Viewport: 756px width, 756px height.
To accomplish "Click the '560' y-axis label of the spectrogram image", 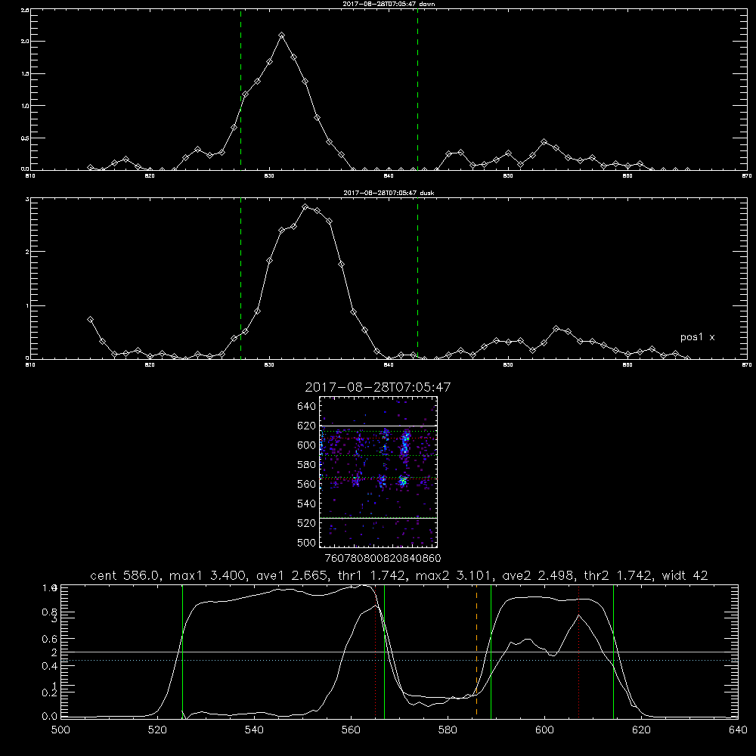I will coord(307,484).
